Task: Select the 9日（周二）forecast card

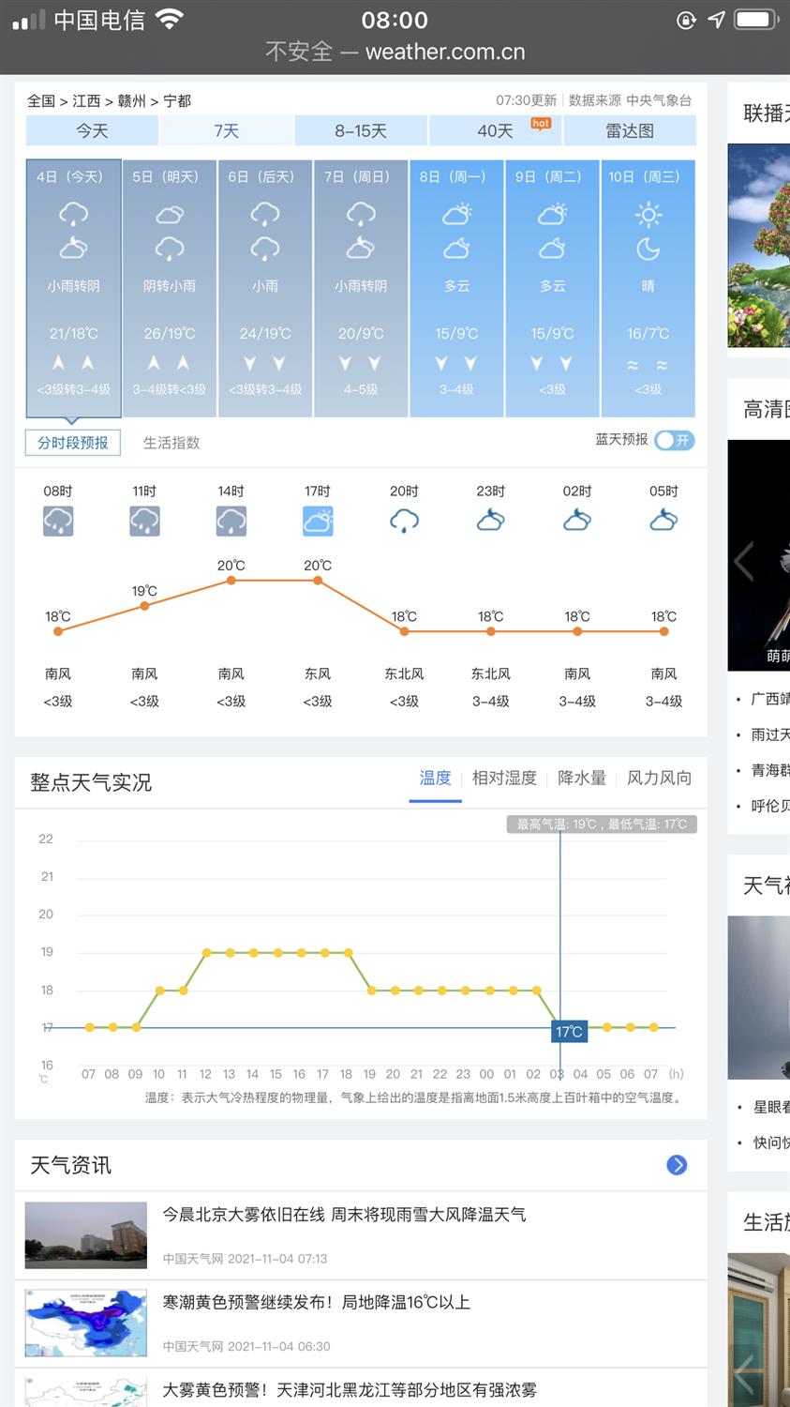Action: pos(552,288)
